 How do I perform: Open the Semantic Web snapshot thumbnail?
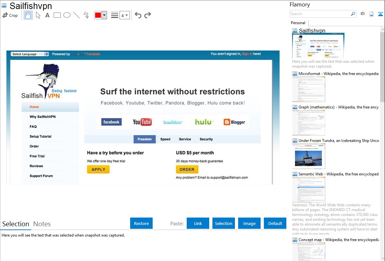(309, 190)
